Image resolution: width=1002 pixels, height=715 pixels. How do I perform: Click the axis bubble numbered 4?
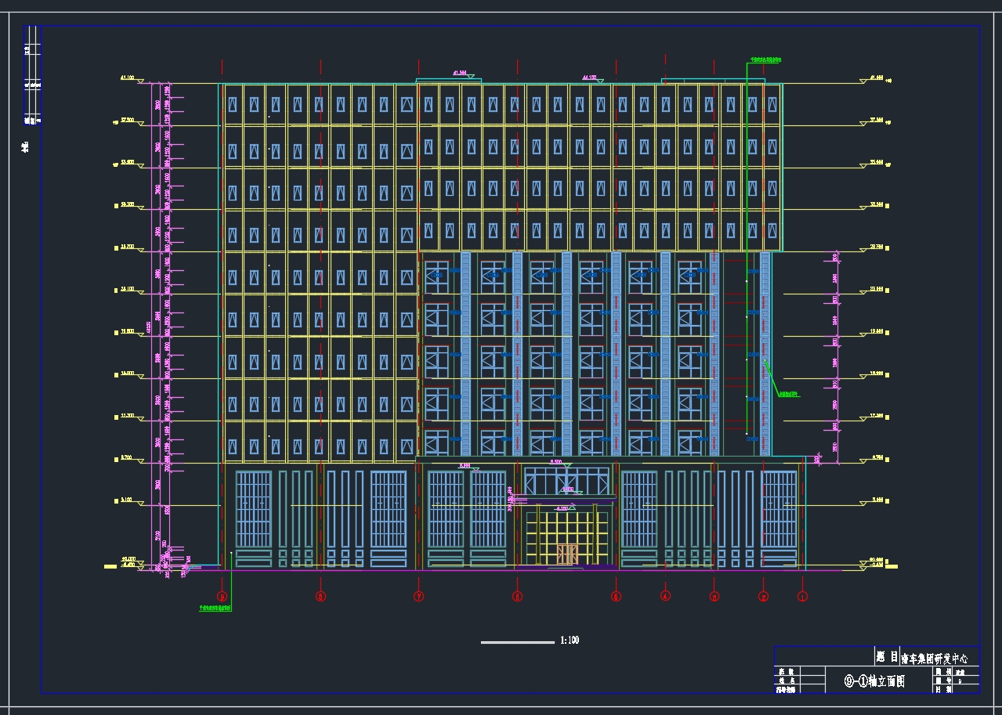tap(665, 596)
